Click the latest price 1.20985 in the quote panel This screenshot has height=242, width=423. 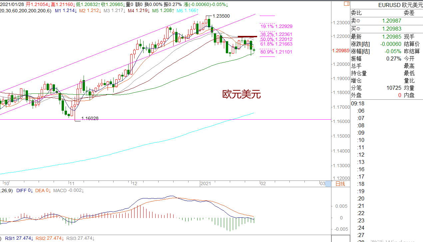(x=392, y=37)
